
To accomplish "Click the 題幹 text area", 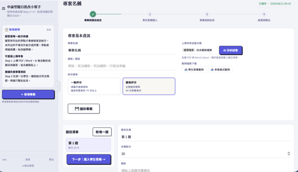I will [206, 170].
